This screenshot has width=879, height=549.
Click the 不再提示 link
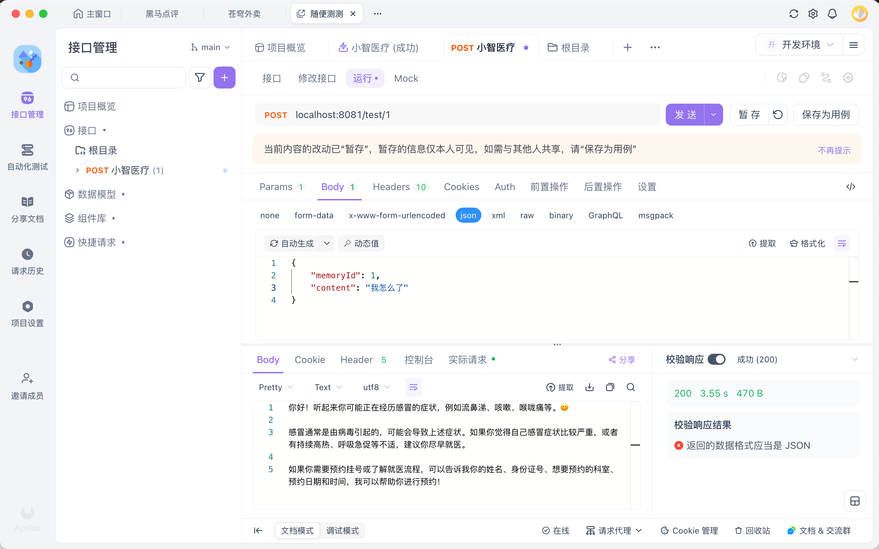click(834, 150)
